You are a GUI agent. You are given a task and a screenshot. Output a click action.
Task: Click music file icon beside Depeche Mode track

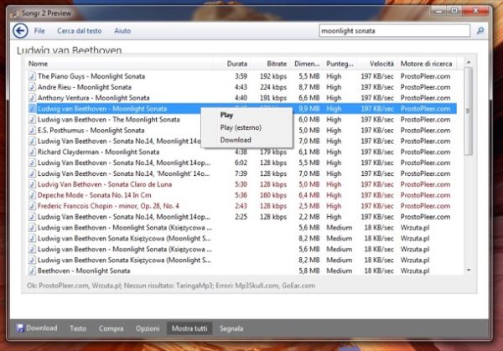tap(32, 195)
